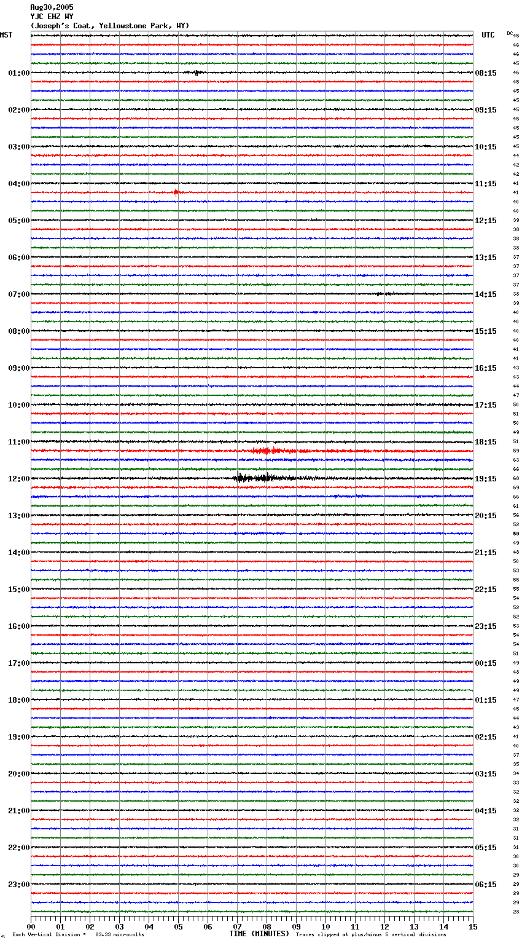Click the 09:00 MST hour label
The height and width of the screenshot is (943, 522).
pos(19,368)
